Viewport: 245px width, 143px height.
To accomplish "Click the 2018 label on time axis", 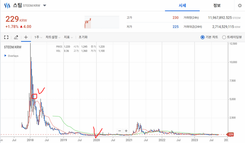I will [30, 140].
